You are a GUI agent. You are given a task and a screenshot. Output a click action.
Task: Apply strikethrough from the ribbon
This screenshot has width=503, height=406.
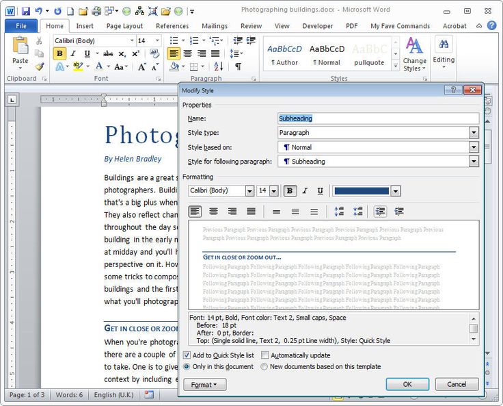point(108,53)
